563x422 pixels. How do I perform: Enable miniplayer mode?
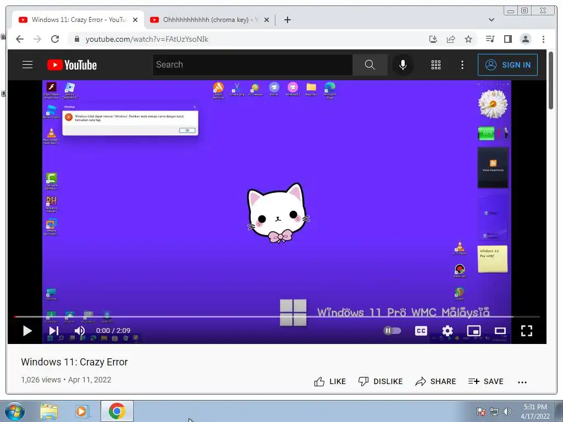pos(473,330)
